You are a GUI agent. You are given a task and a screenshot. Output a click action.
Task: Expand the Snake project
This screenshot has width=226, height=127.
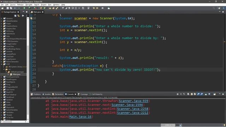[1, 105]
